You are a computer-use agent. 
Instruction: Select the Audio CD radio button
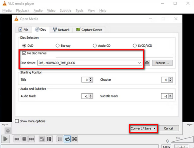[95, 46]
